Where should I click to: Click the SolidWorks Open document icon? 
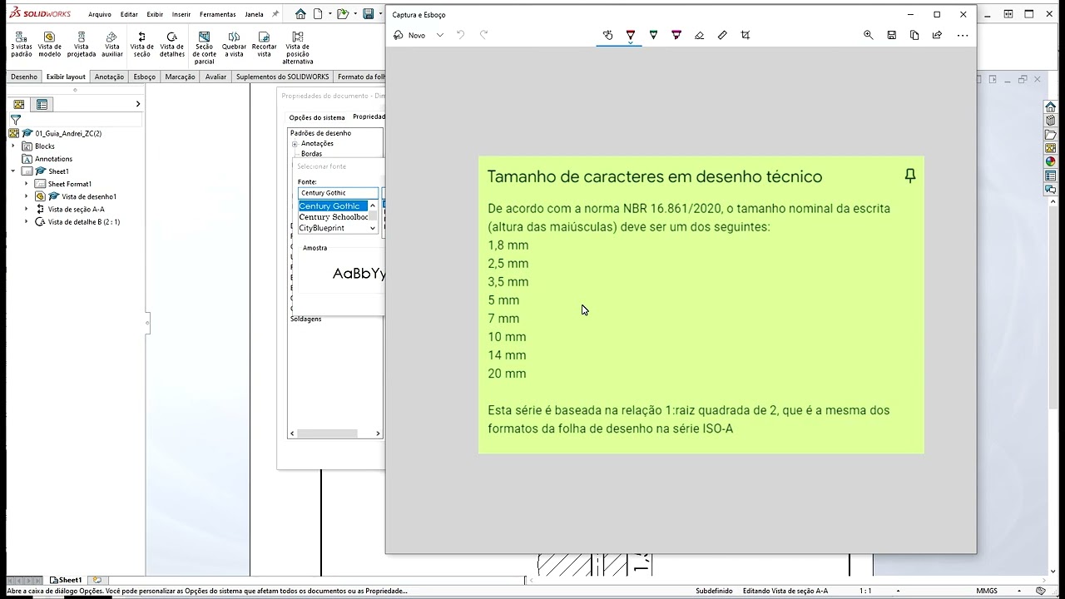(x=342, y=14)
